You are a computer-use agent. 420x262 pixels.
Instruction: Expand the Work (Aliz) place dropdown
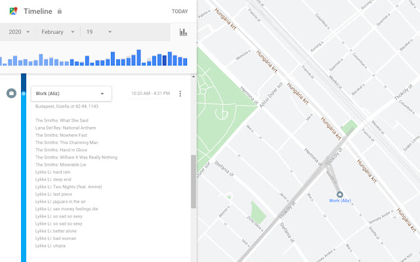[72, 94]
